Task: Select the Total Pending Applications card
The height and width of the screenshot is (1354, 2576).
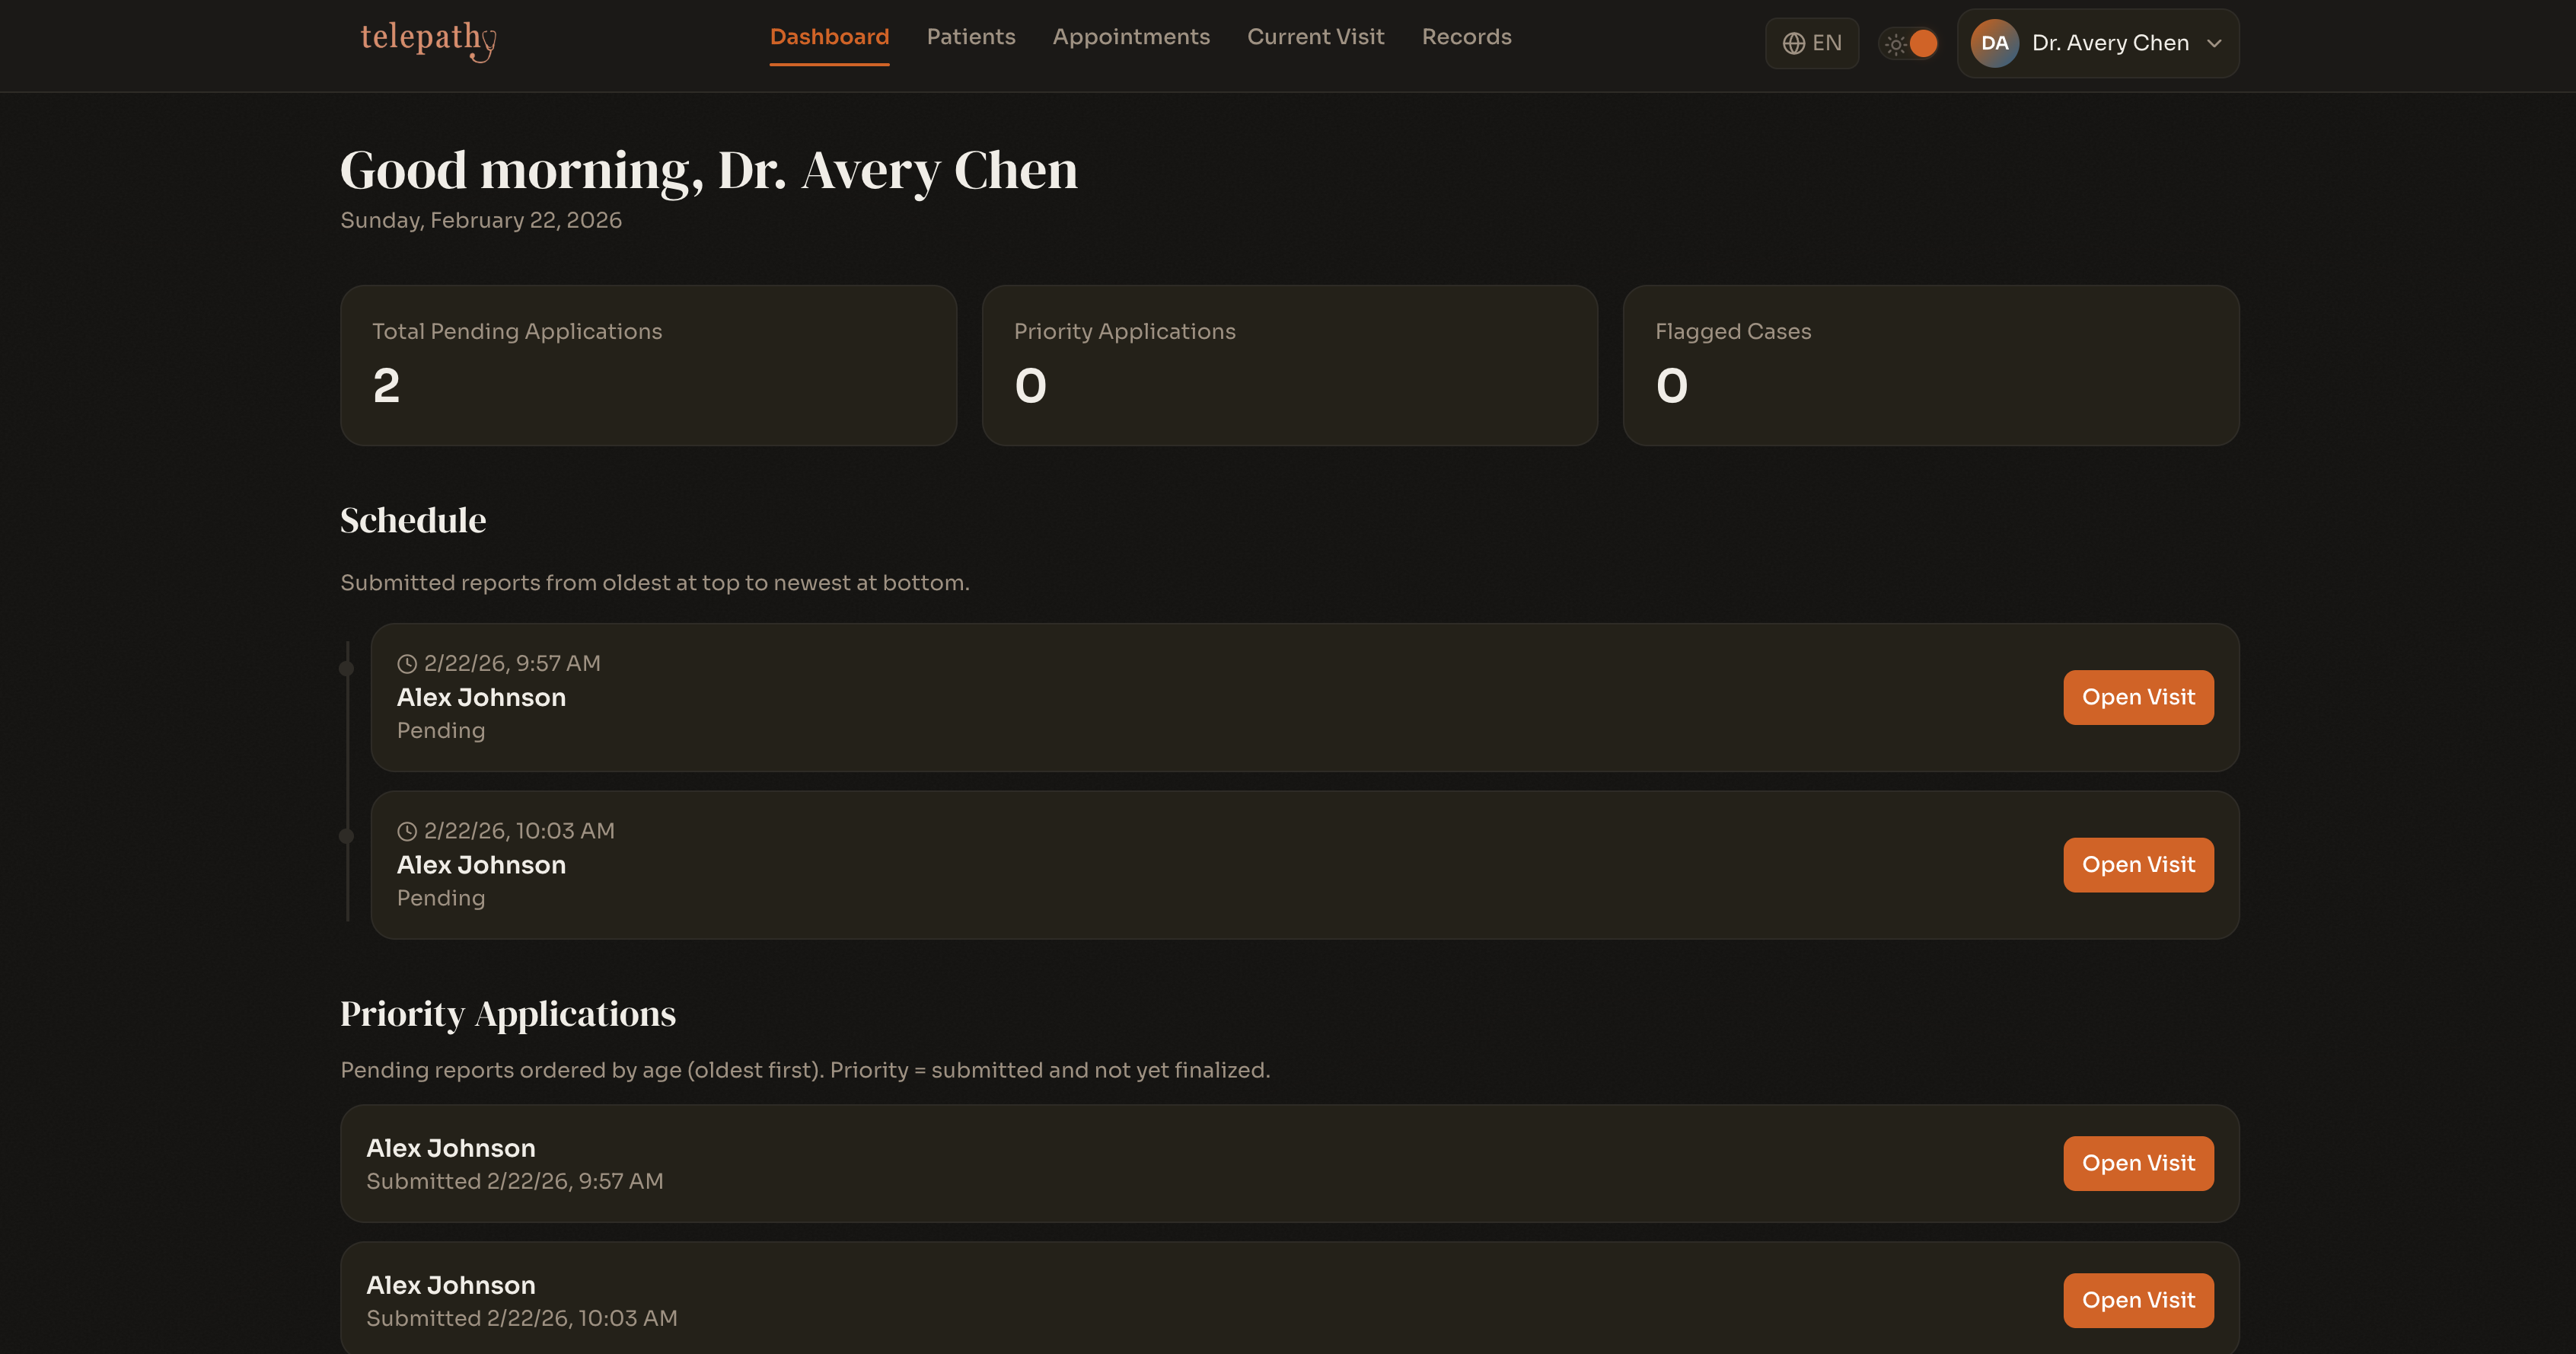Action: [x=648, y=366]
